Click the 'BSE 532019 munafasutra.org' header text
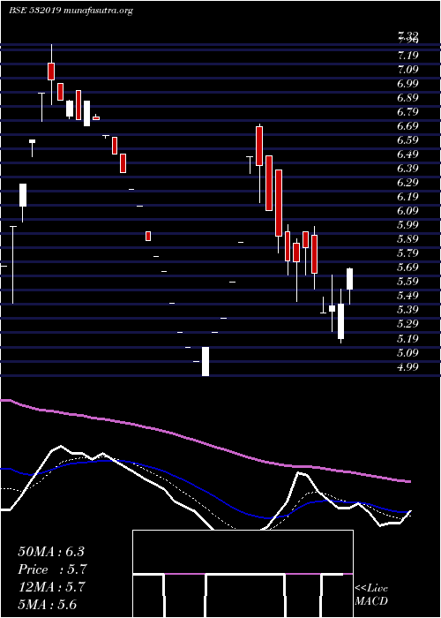The height and width of the screenshot is (618, 441). coord(71,11)
